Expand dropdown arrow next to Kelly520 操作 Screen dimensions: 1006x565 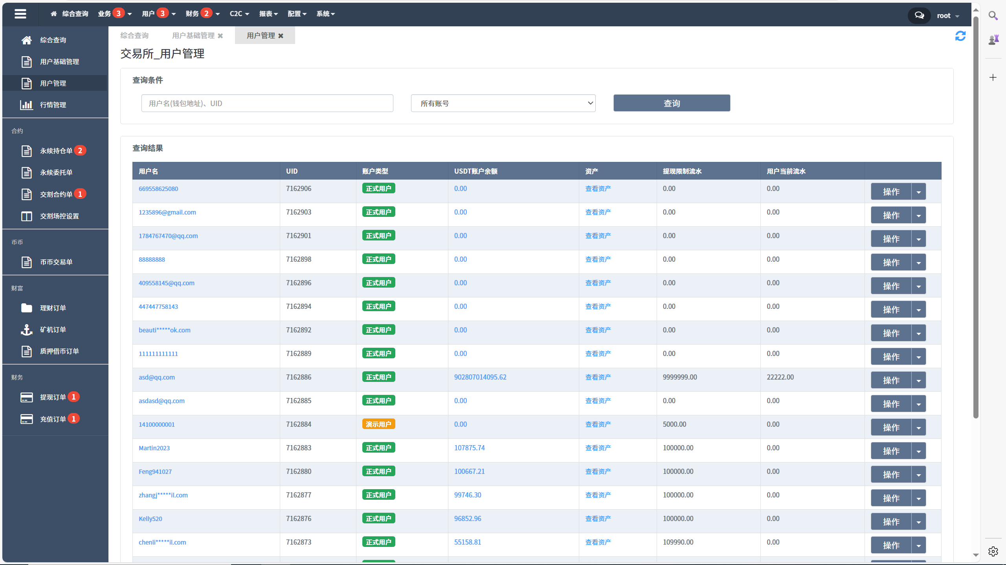click(x=919, y=521)
